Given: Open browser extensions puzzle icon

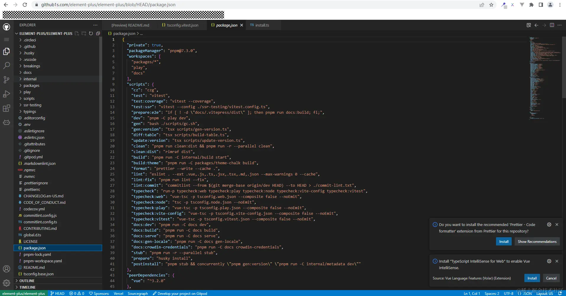Looking at the screenshot, I should click(x=531, y=5).
